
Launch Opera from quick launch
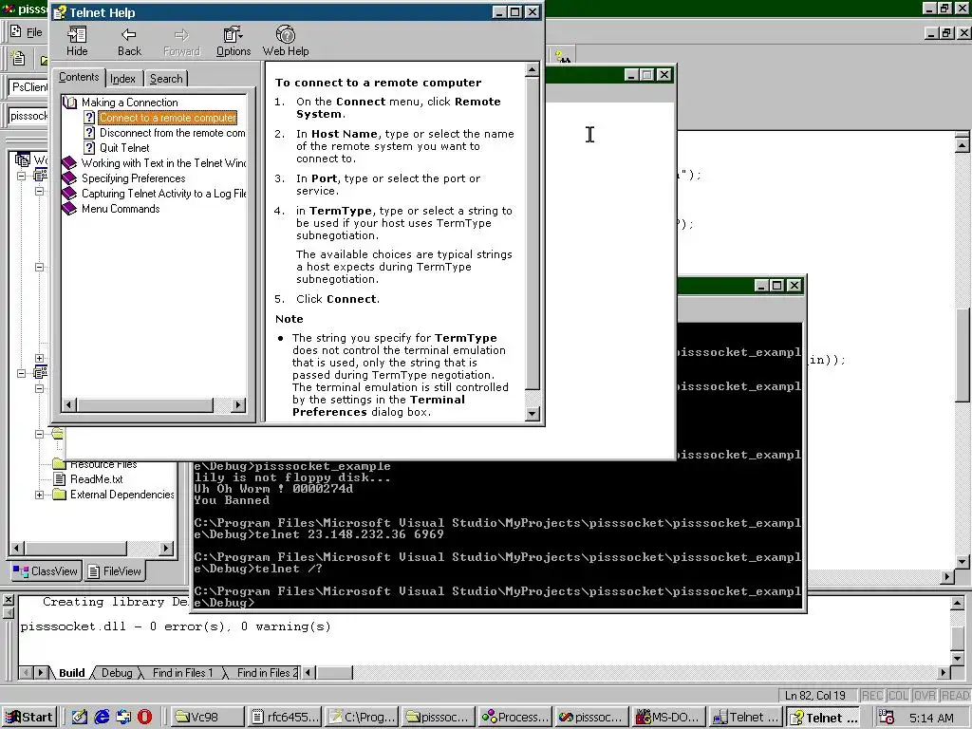[144, 718]
